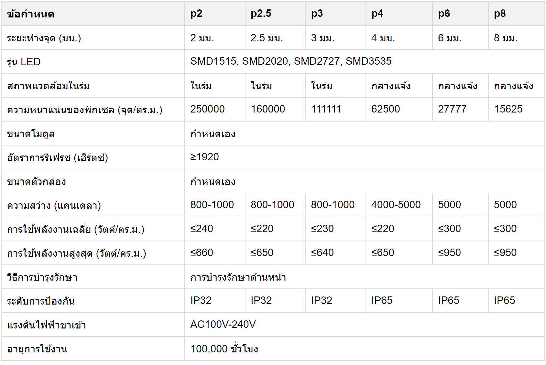This screenshot has width=546, height=365.
Task: Click the ≤660 maximum power cell
Action: 215,253
